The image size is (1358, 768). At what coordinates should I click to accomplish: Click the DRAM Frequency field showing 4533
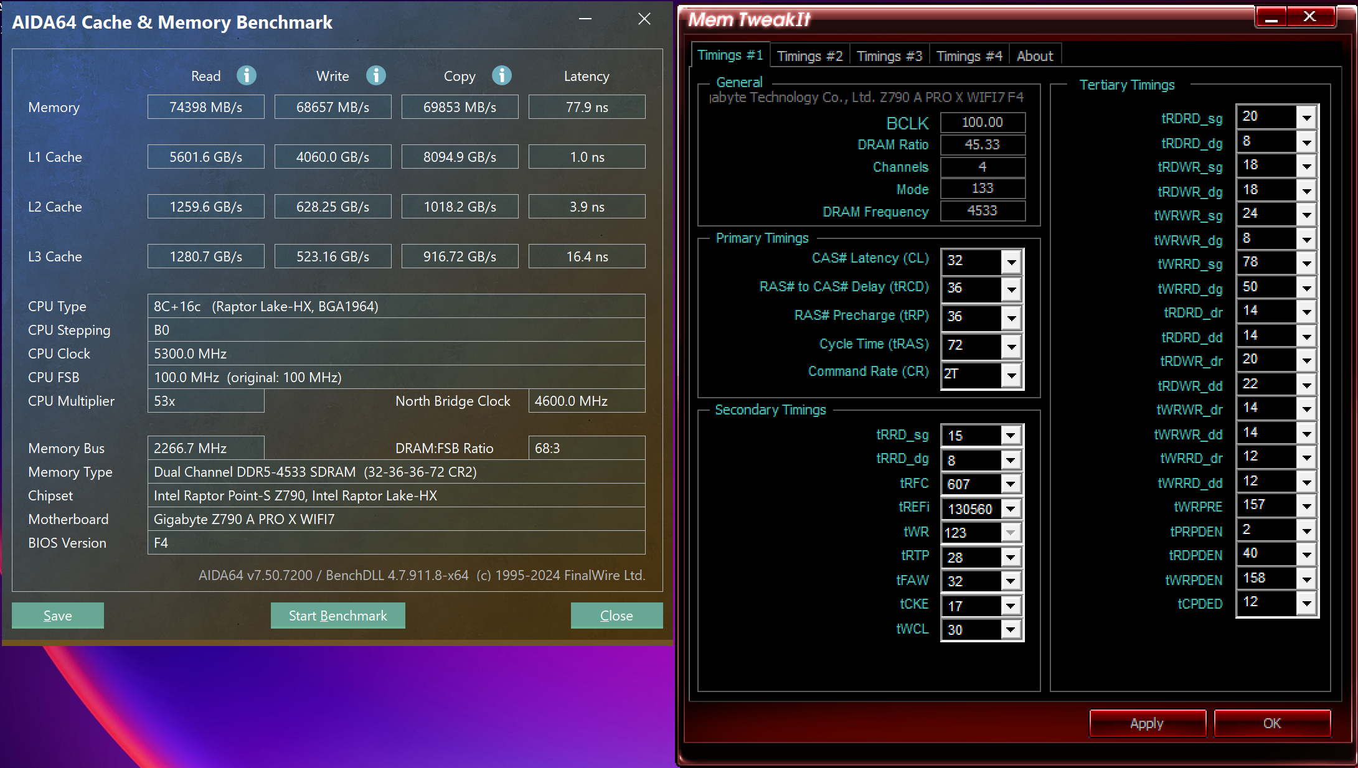(x=983, y=211)
